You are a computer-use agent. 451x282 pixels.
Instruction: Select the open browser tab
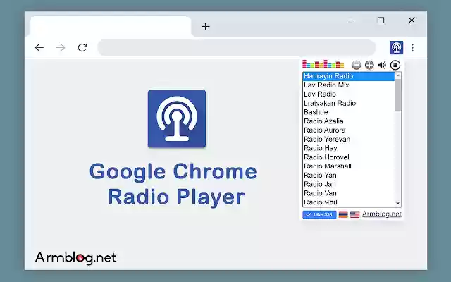[x=109, y=27]
